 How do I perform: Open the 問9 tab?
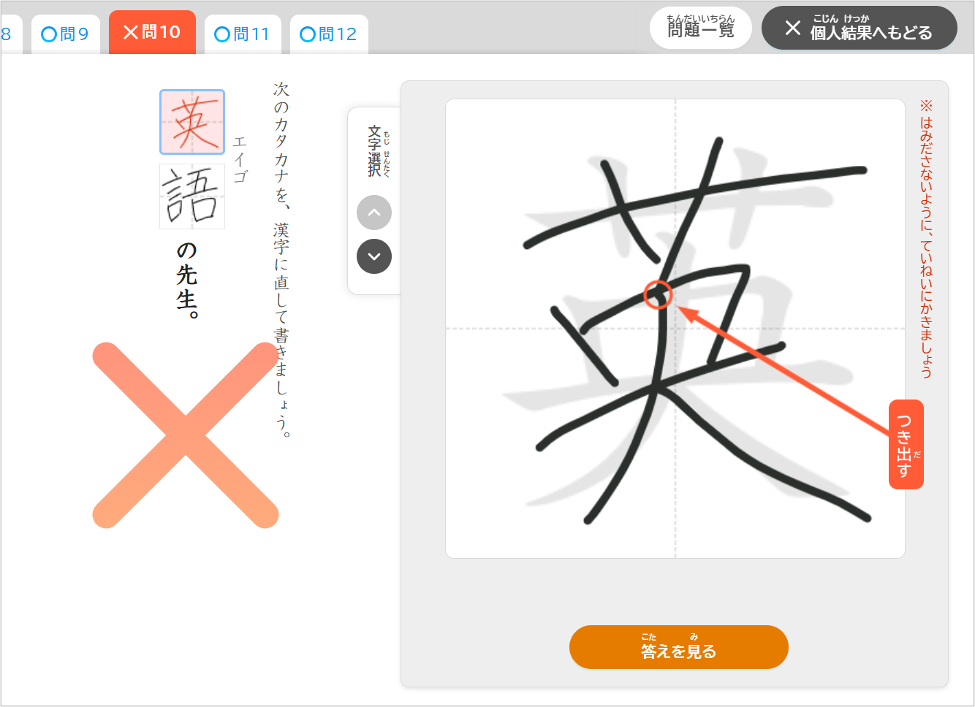point(66,34)
